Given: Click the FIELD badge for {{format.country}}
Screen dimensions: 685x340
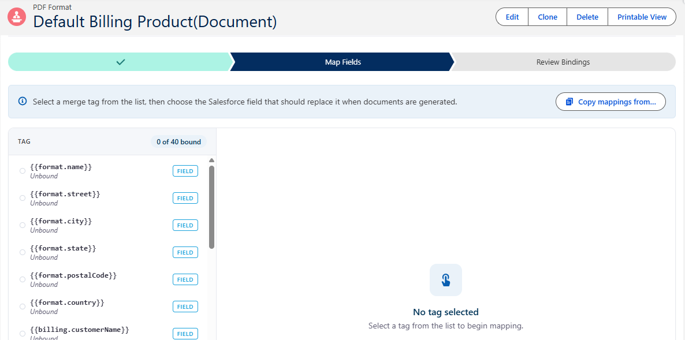Looking at the screenshot, I should (x=185, y=307).
